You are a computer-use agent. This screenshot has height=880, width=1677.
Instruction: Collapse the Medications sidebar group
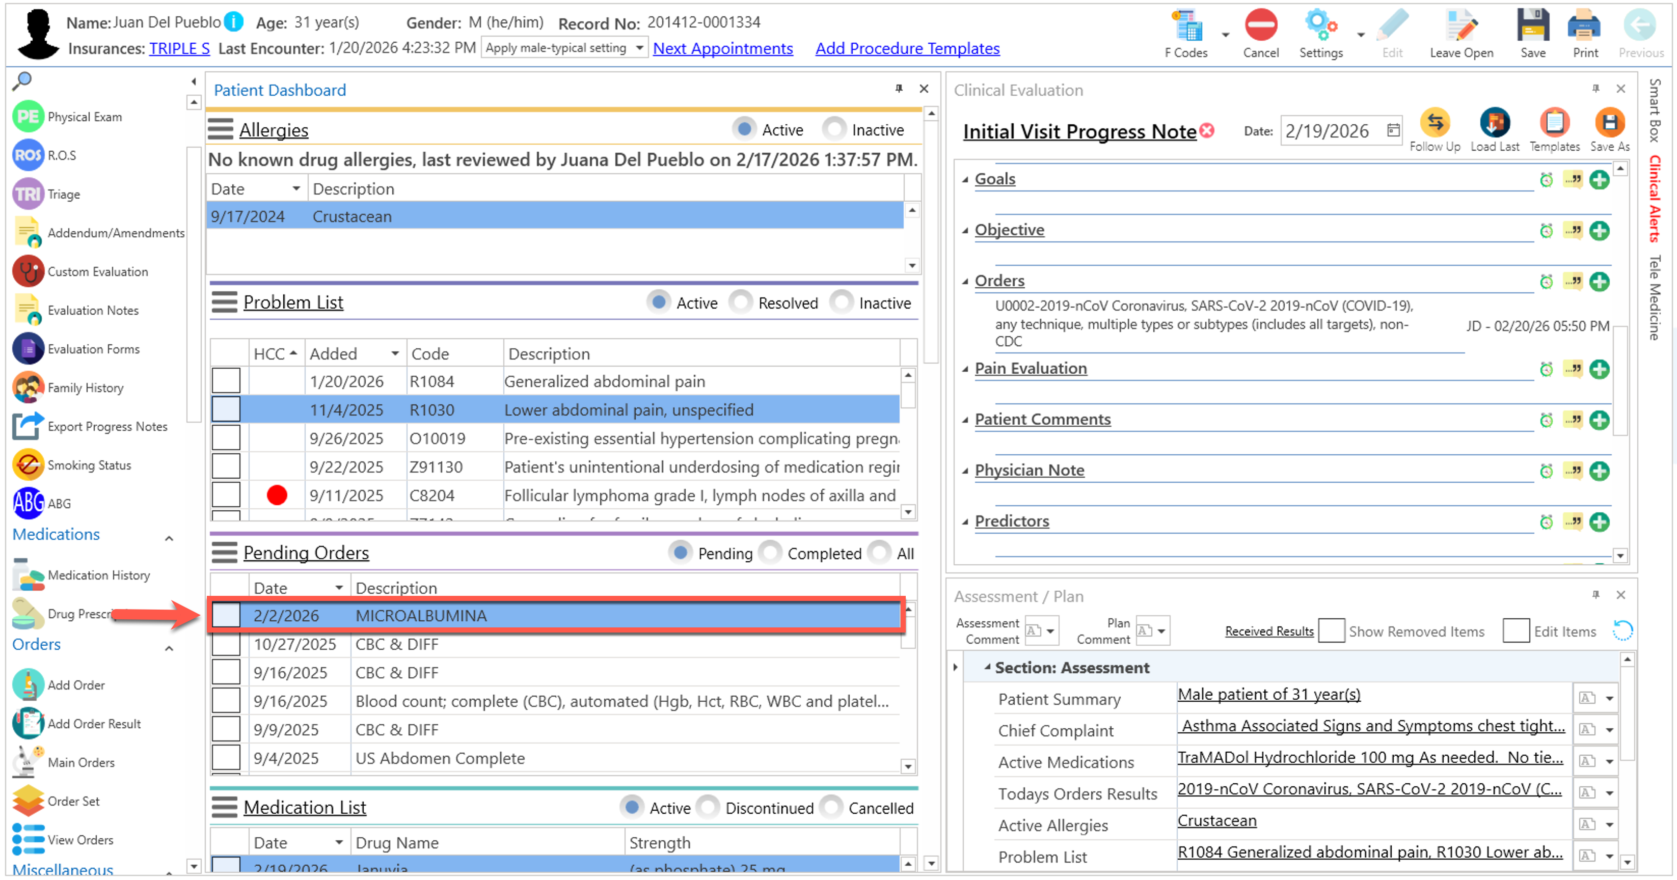(169, 538)
